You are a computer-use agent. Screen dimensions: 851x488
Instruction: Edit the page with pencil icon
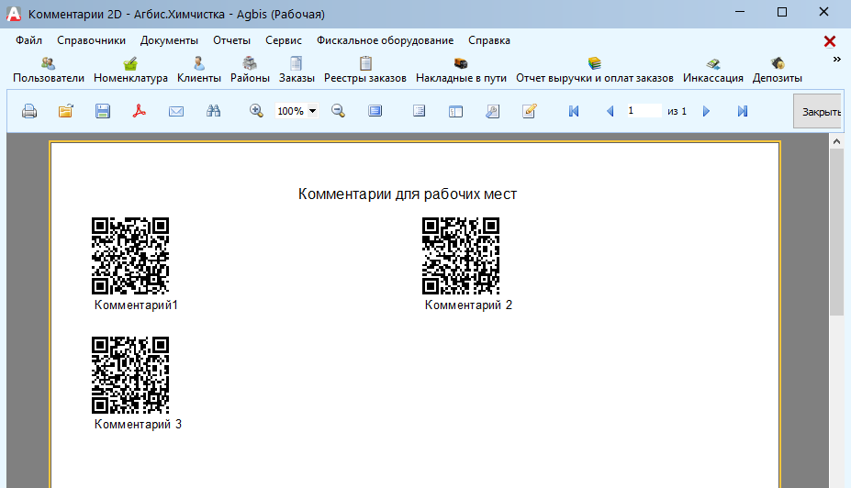click(x=529, y=111)
